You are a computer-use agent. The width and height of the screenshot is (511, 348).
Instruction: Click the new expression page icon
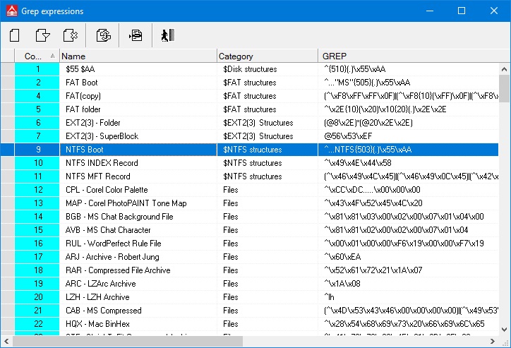click(x=14, y=35)
